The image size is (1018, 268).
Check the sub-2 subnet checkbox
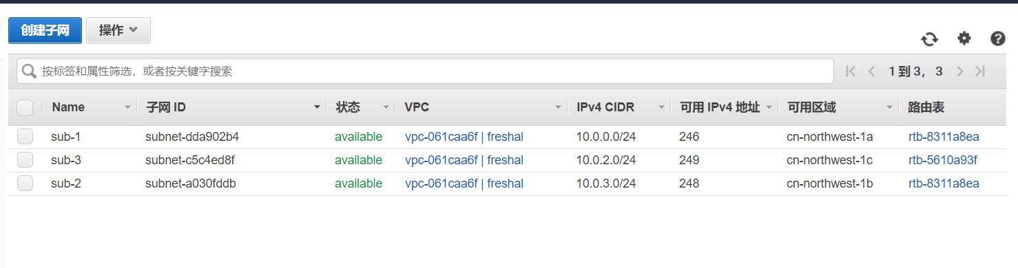pyautogui.click(x=25, y=183)
